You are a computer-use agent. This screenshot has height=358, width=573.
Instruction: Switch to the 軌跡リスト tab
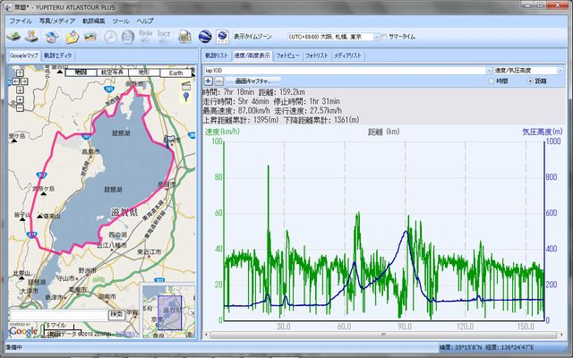(217, 55)
